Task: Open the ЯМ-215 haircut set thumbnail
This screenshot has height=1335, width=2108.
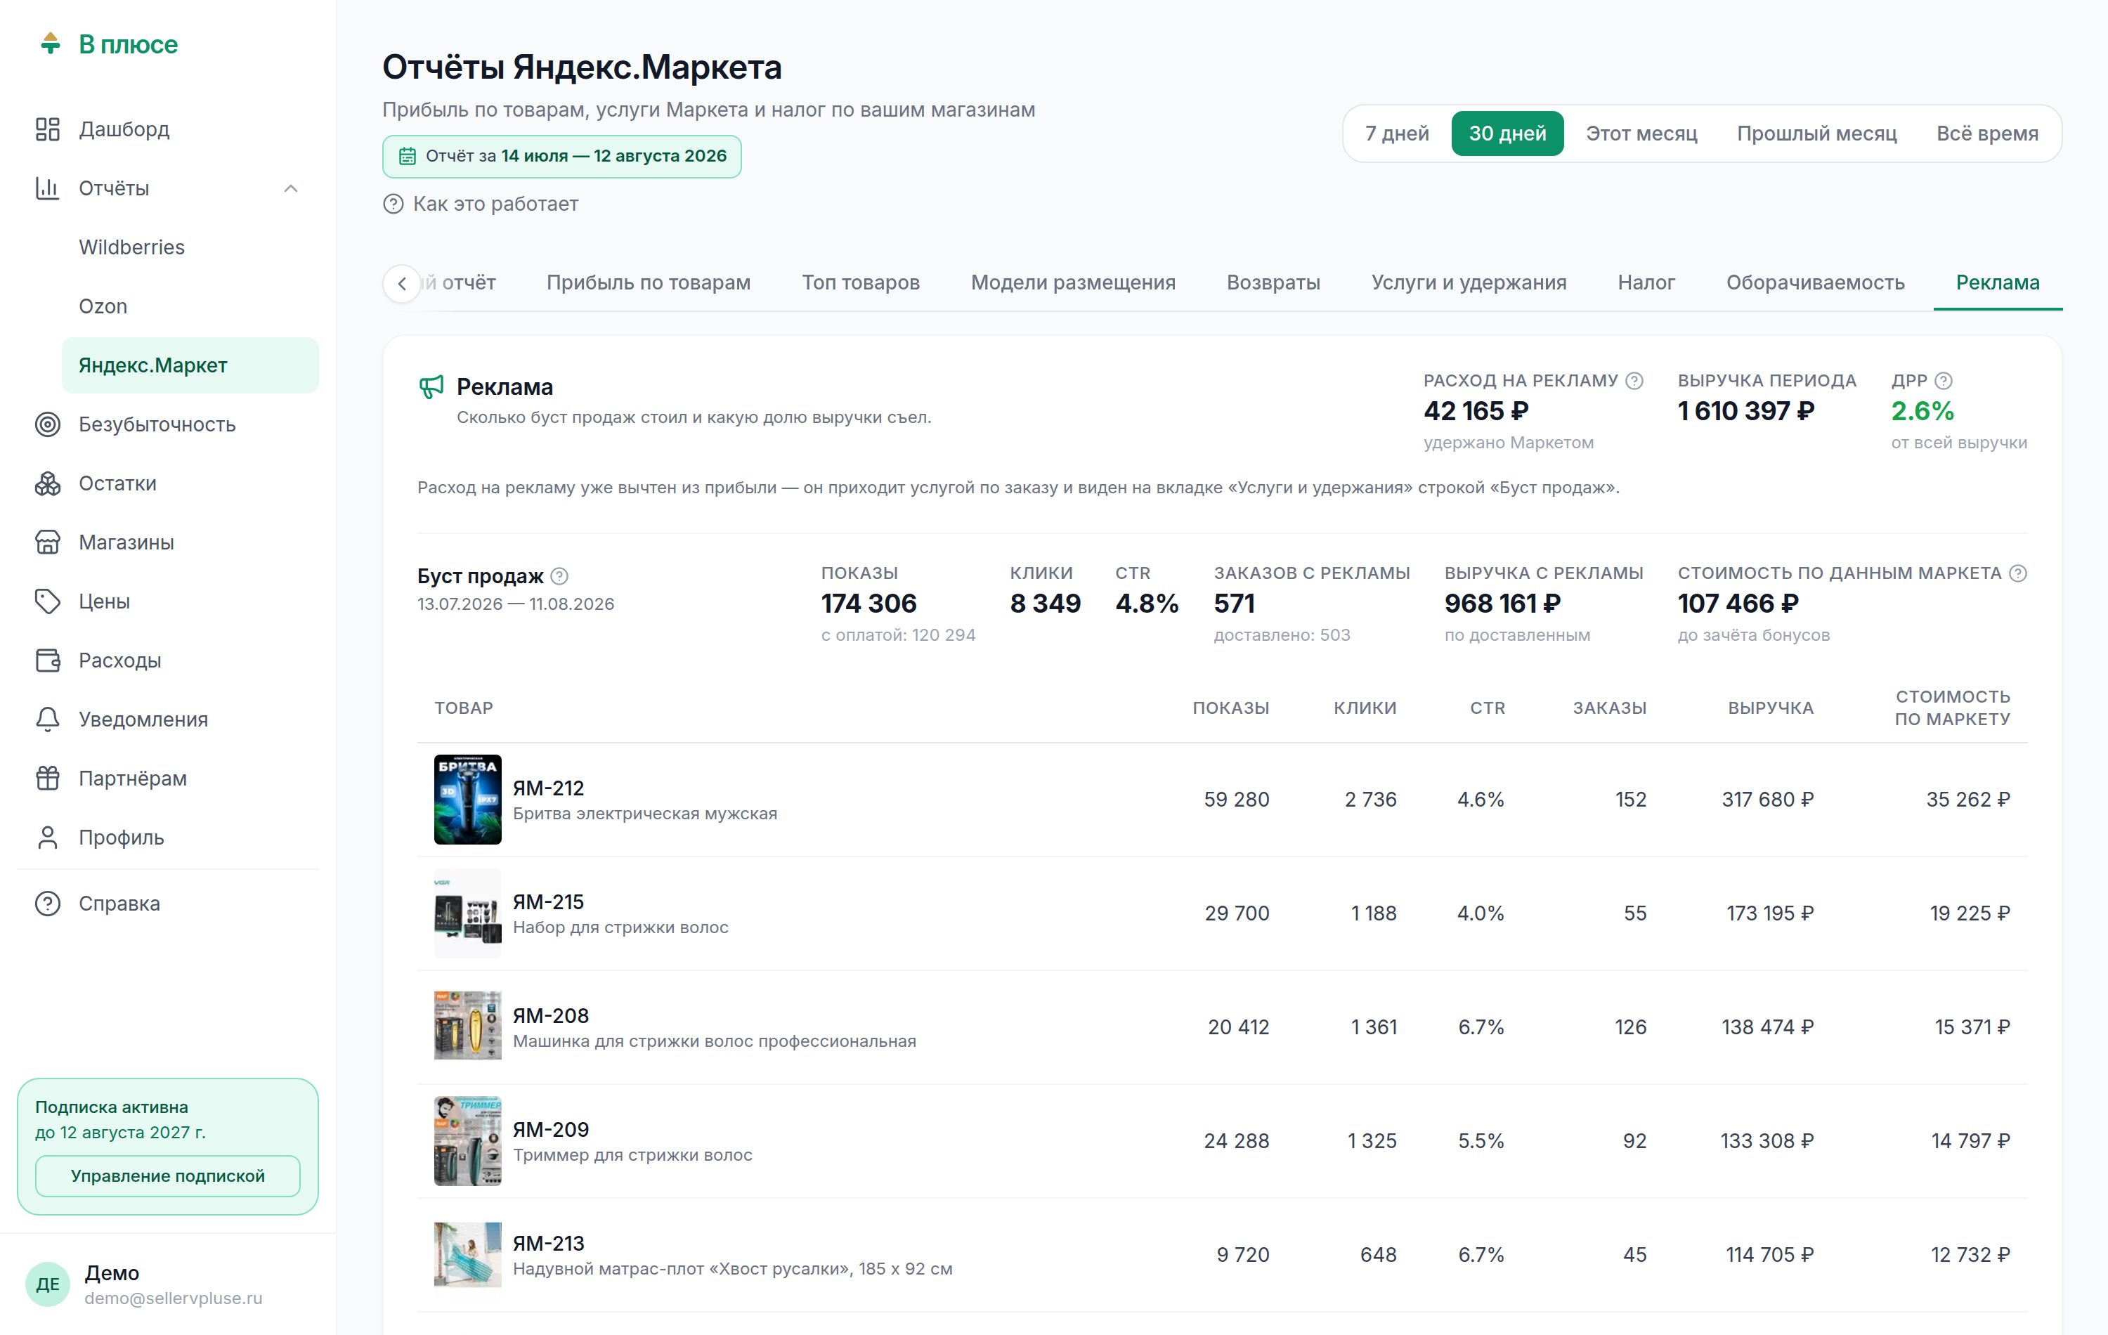Action: (x=469, y=914)
